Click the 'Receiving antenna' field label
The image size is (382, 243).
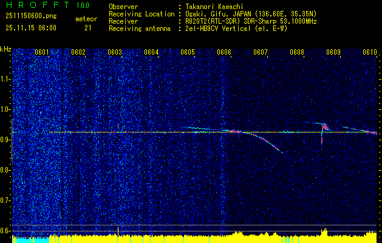click(140, 29)
